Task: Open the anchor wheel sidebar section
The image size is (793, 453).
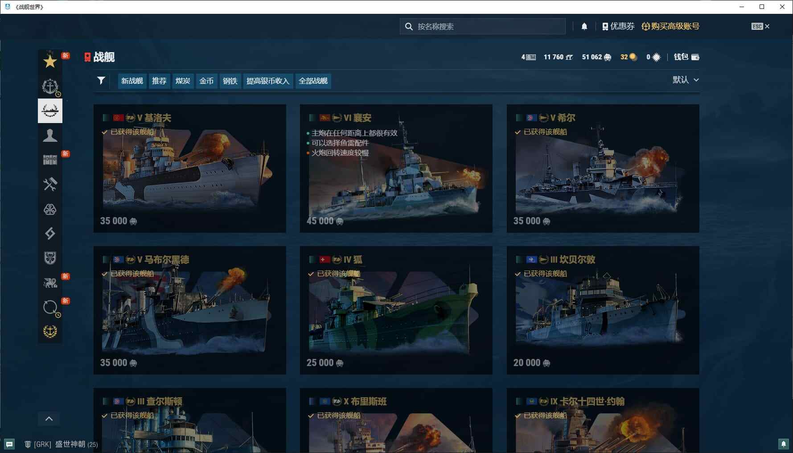Action: pyautogui.click(x=50, y=86)
